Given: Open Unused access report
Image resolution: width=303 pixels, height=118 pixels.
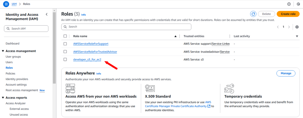Looking at the screenshot, I should (x=19, y=114).
